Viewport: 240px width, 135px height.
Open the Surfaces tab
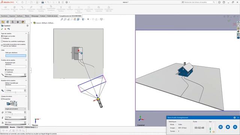pyautogui.click(x=20, y=16)
